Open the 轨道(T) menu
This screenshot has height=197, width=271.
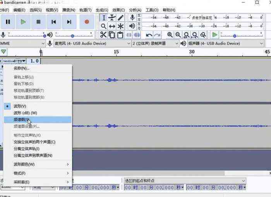pos(86,10)
